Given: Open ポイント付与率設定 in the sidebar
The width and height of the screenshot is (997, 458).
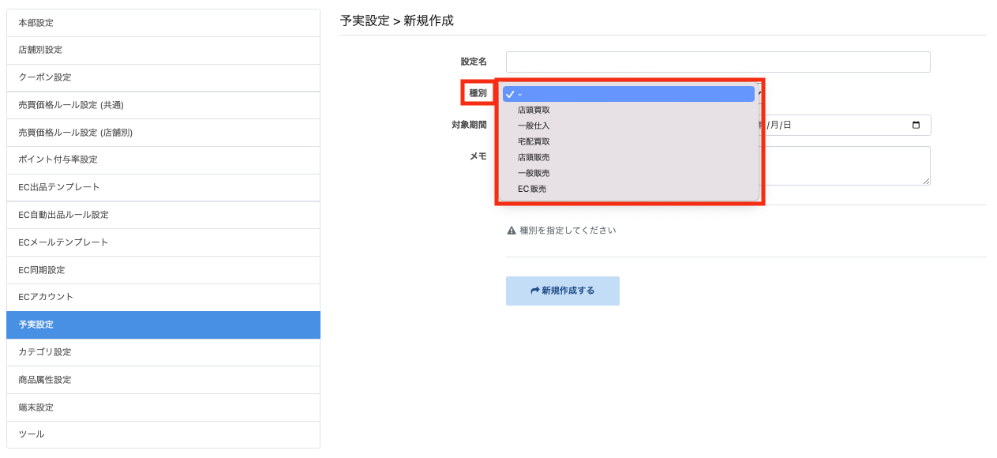Looking at the screenshot, I should pos(163,160).
